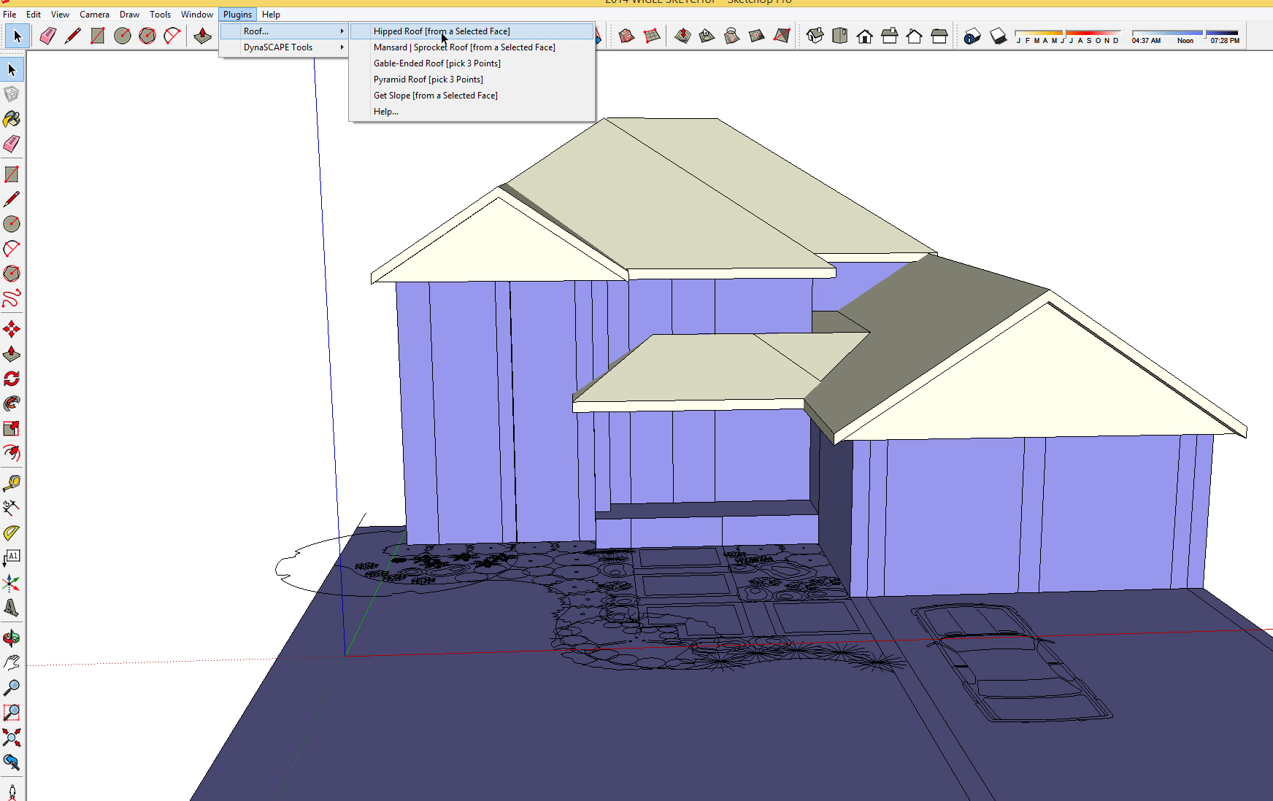This screenshot has height=801, width=1273.
Task: Choose the Scale tool
Action: 12,428
